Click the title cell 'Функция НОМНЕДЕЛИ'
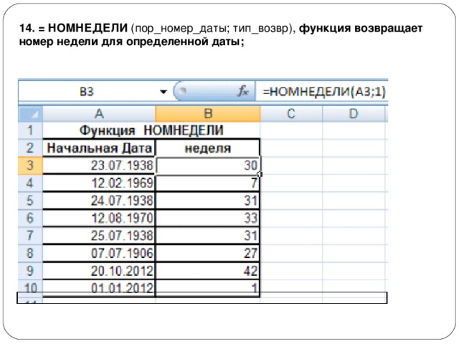Viewport: 459px width, 344px height. [151, 130]
